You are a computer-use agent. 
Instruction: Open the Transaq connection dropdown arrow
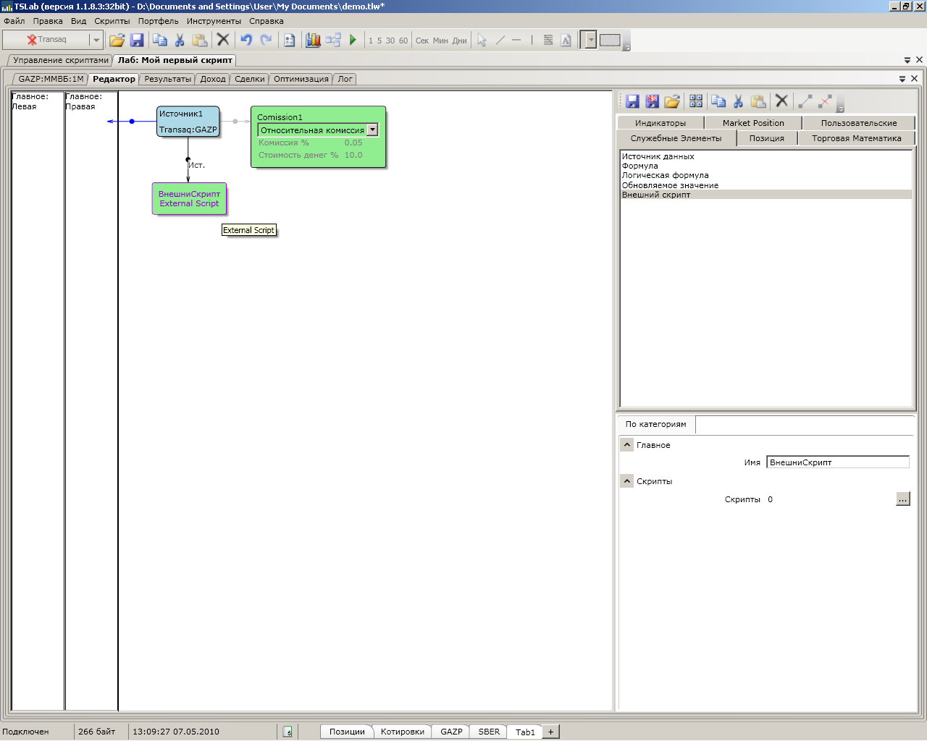pyautogui.click(x=96, y=40)
